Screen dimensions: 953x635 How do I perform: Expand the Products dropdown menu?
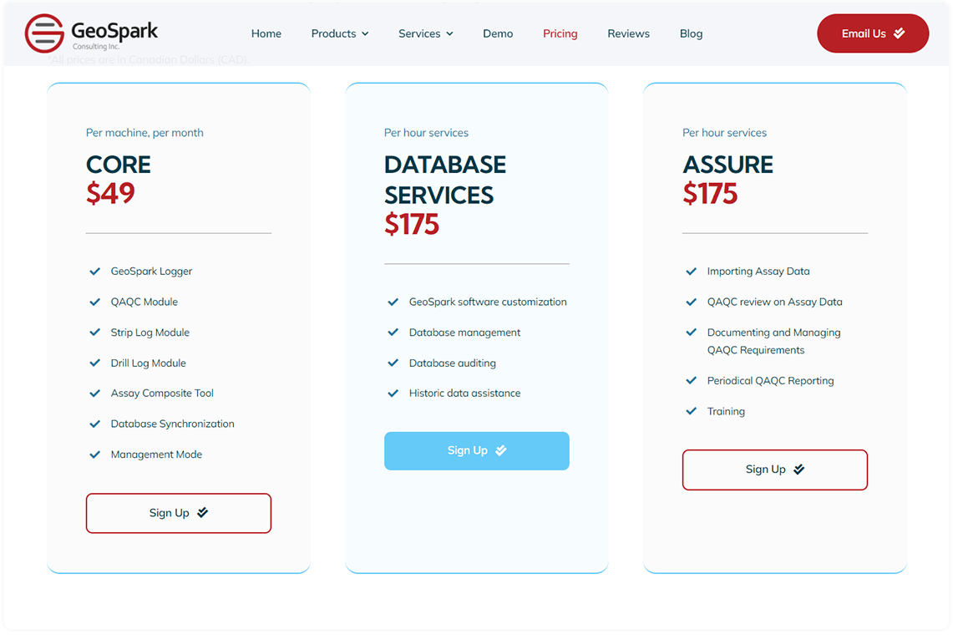(340, 33)
